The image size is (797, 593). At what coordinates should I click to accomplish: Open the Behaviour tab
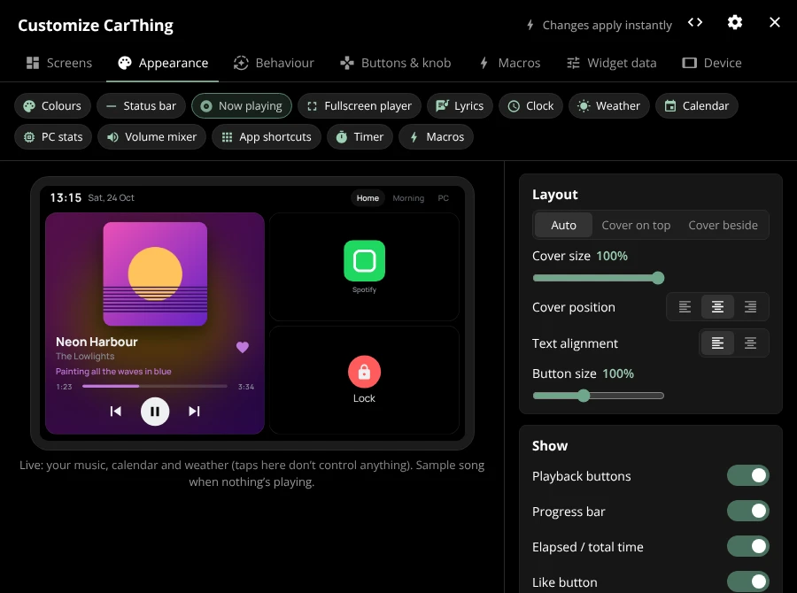pyautogui.click(x=274, y=63)
